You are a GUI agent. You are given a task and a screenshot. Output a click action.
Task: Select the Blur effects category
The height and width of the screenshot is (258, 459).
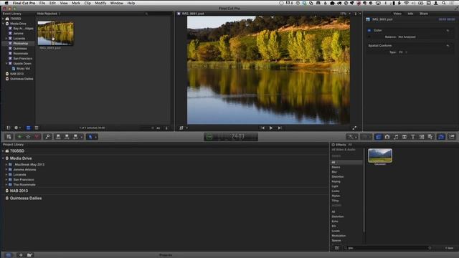tap(334, 172)
